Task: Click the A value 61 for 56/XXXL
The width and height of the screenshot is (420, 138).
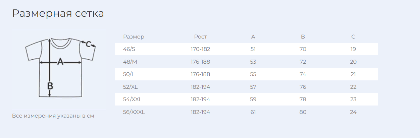Action: coord(253,112)
